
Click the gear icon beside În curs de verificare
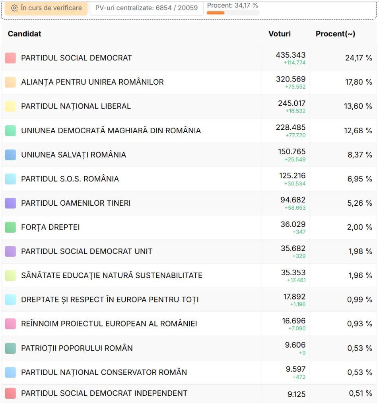coord(14,8)
